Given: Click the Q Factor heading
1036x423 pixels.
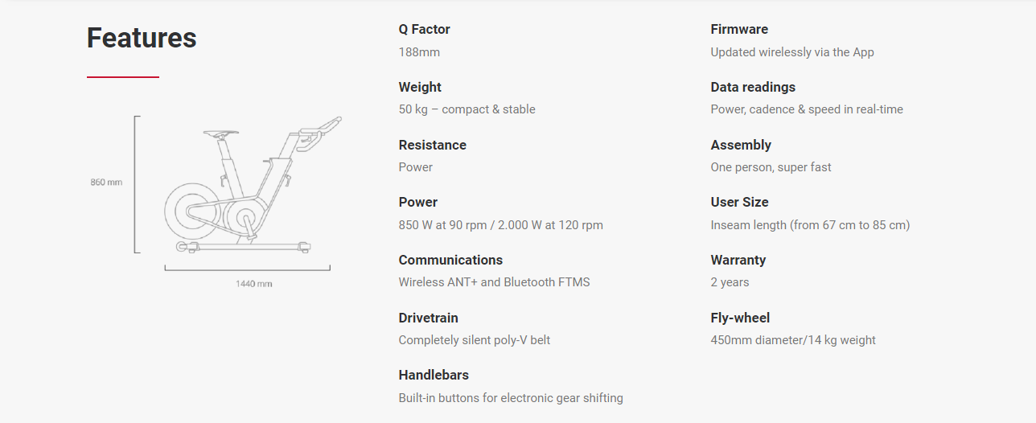Looking at the screenshot, I should click(424, 30).
